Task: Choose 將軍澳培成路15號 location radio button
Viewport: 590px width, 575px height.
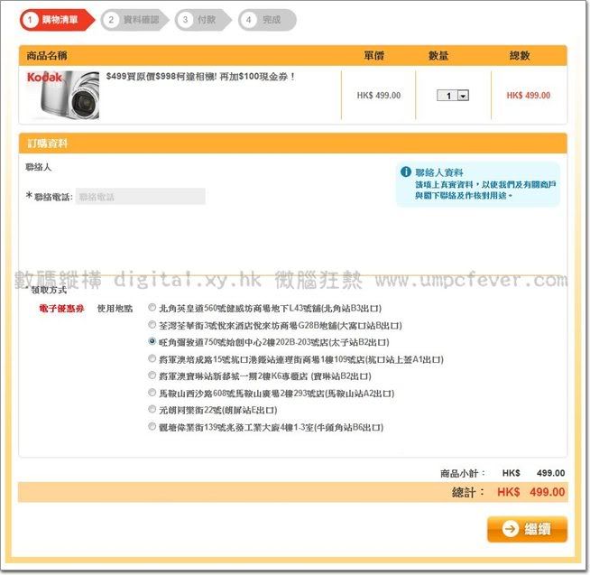Action: click(x=152, y=358)
